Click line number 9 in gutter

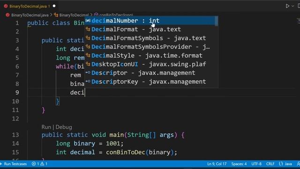coord(17,92)
